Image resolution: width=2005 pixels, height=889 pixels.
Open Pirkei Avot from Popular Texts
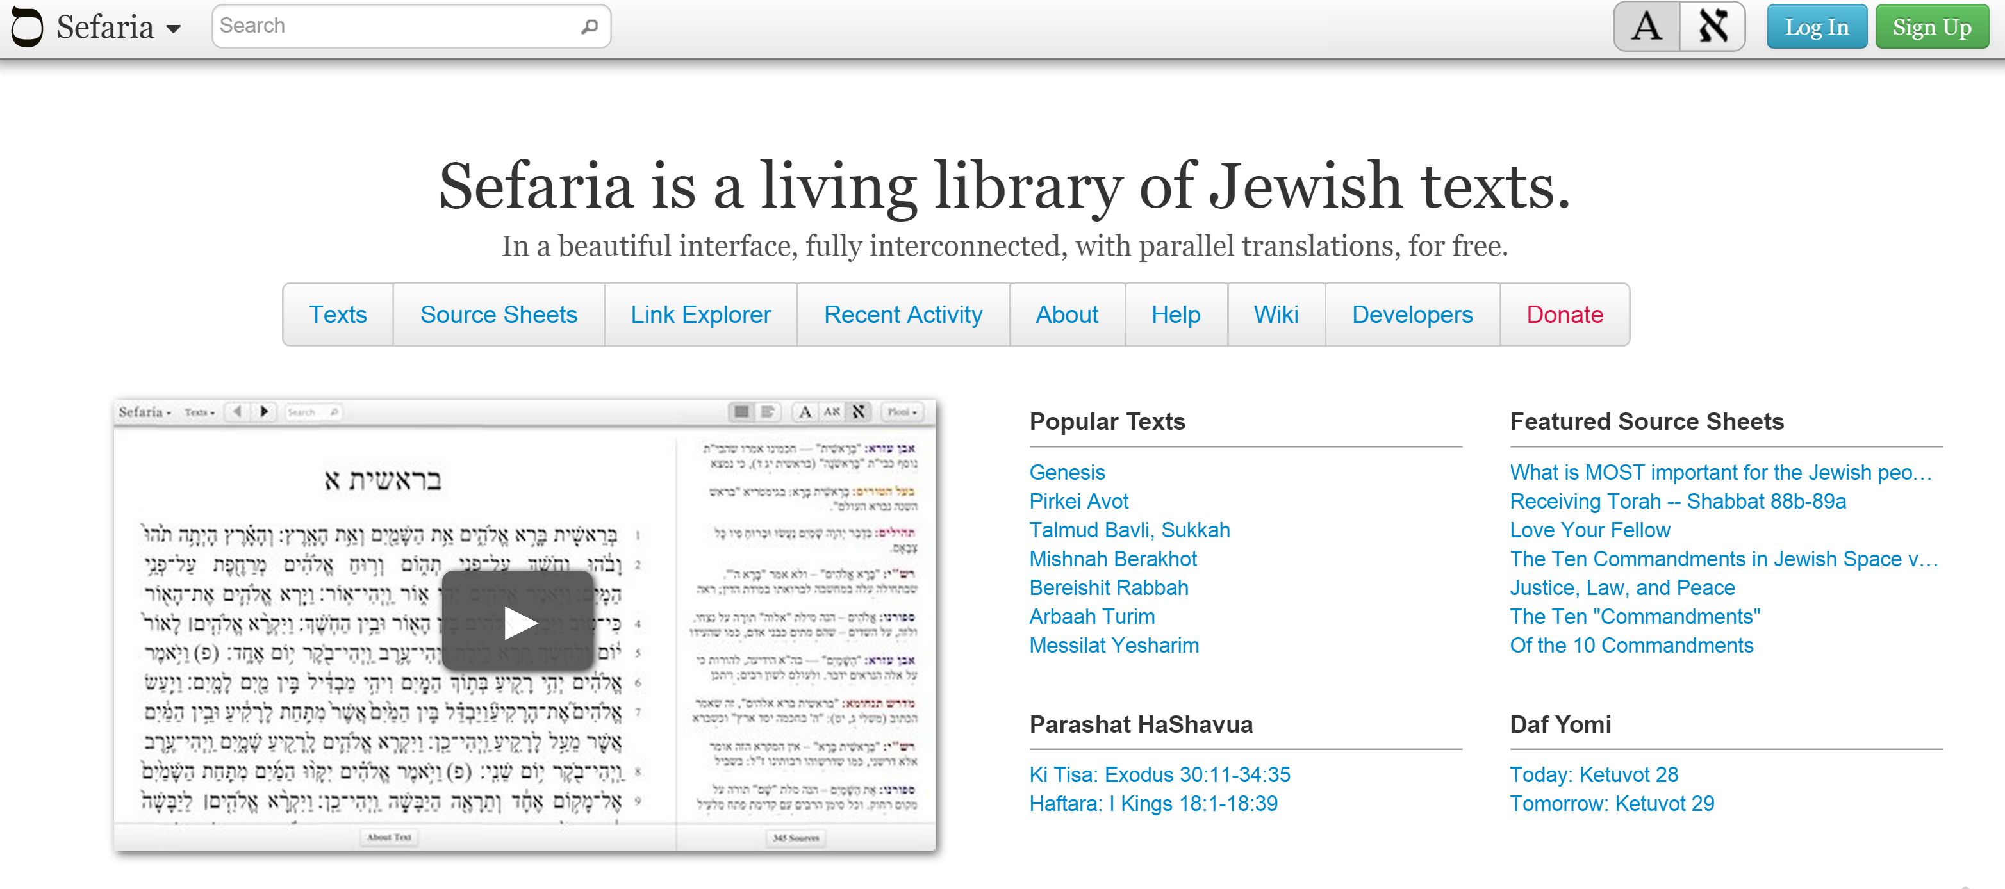click(1079, 501)
